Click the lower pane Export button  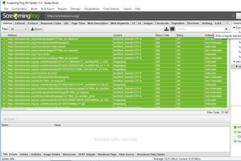[9, 119]
